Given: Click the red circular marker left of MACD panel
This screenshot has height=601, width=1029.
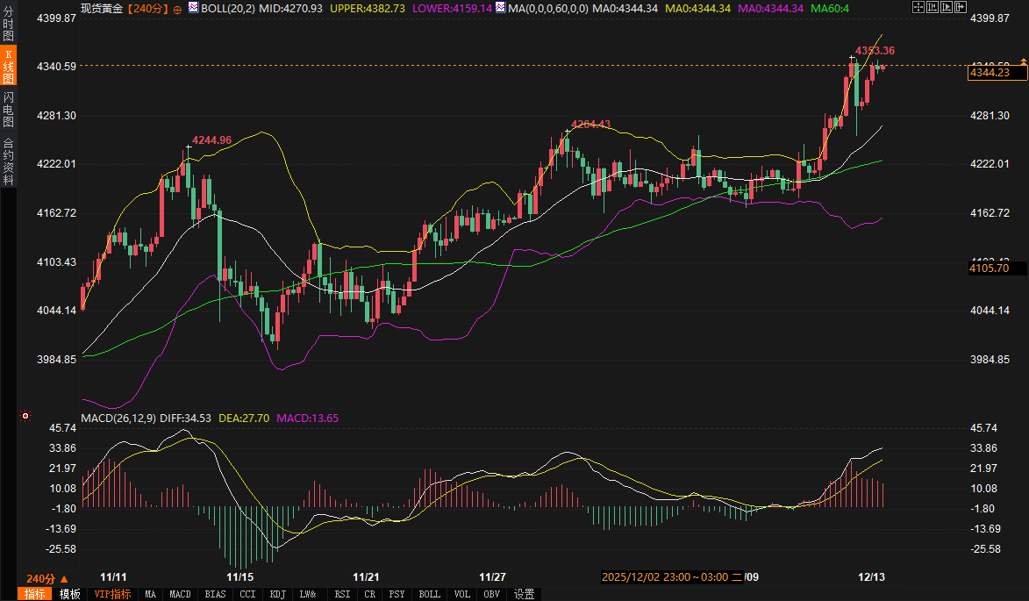Looking at the screenshot, I should [25, 415].
